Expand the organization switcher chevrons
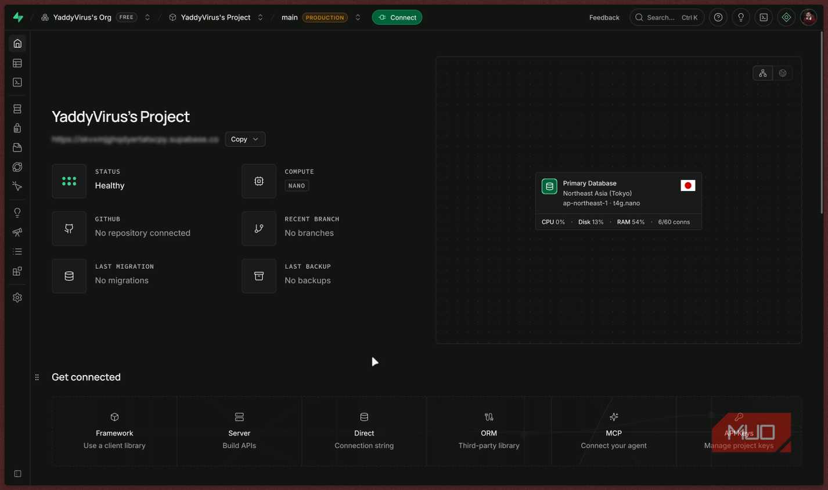This screenshot has height=490, width=828. (x=147, y=17)
